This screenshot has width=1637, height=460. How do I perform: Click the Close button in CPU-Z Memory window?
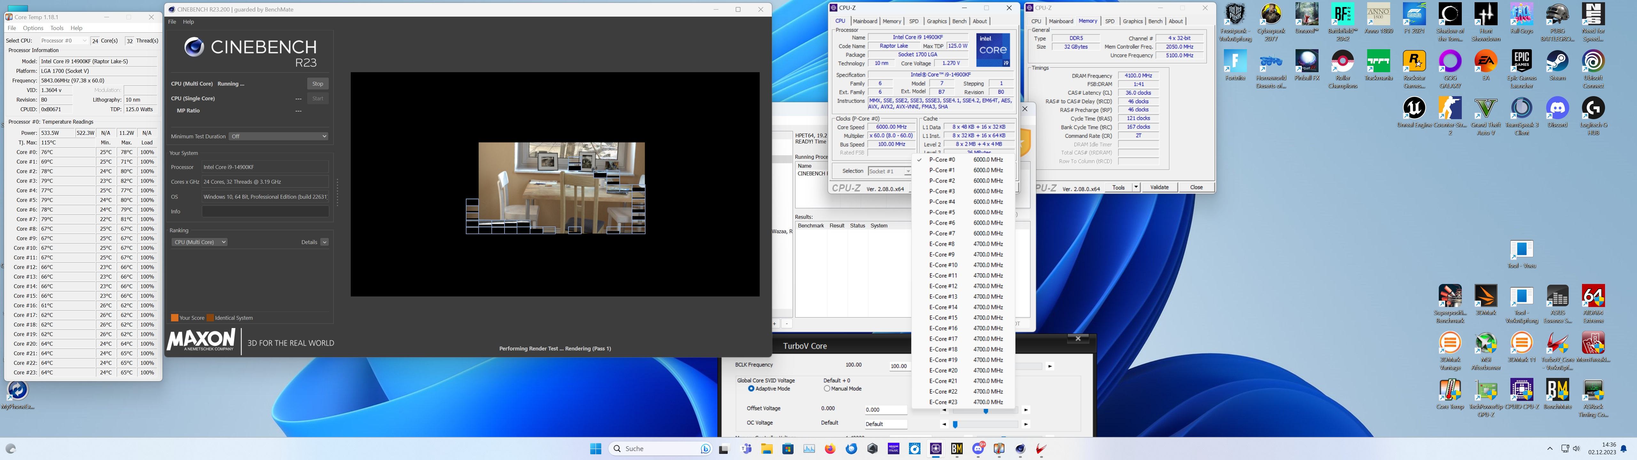(x=1196, y=188)
